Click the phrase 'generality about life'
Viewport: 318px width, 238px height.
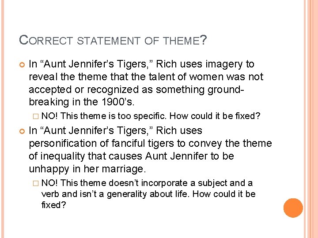pyautogui.click(x=148, y=194)
